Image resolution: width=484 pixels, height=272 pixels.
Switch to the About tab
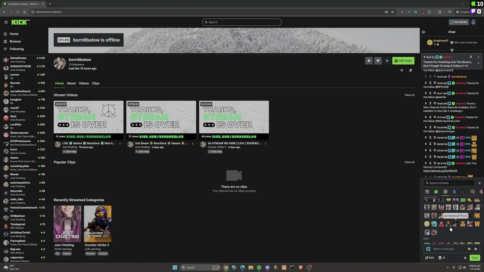pos(71,83)
